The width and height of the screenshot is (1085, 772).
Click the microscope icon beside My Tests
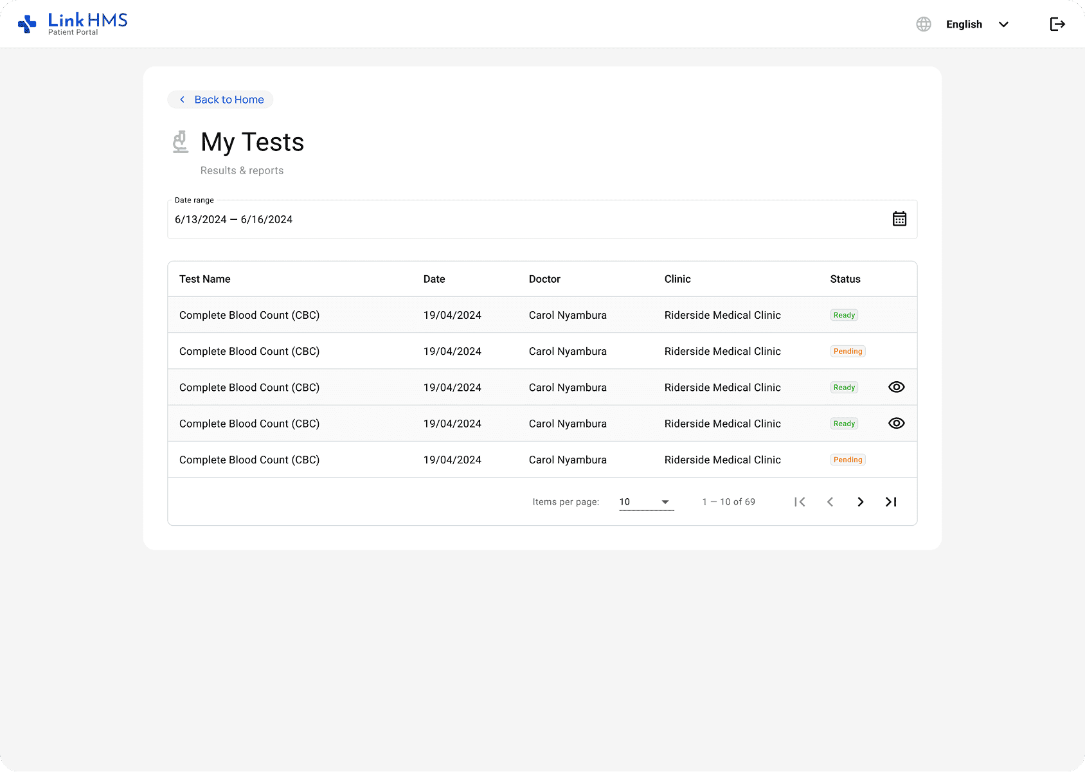[181, 142]
